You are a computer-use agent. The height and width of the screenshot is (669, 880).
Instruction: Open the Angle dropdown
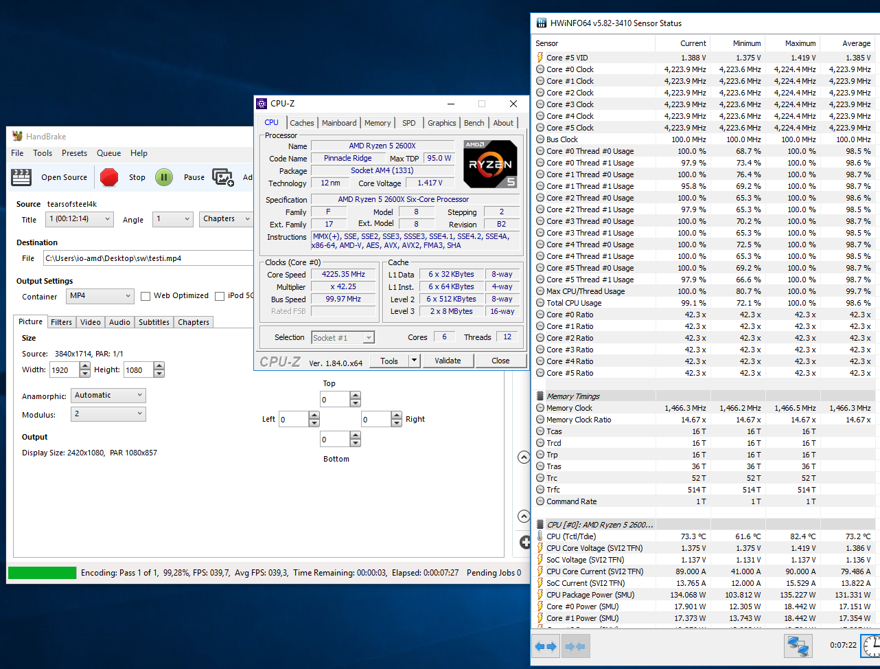tap(172, 219)
